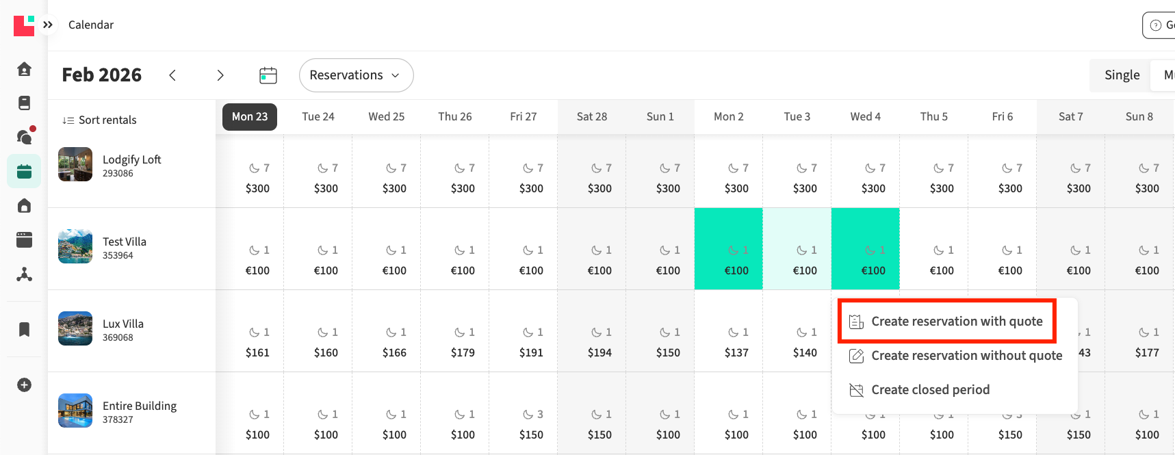Open the inbox chat icon with notification
The width and height of the screenshot is (1175, 455).
point(24,137)
